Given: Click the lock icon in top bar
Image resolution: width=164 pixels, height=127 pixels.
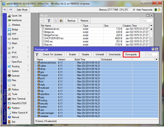Looking at the screenshot, I should coord(159,10).
